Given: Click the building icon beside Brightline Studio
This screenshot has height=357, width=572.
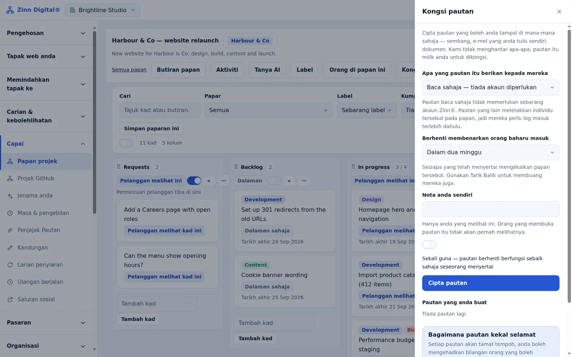Looking at the screenshot, I should (72, 10).
